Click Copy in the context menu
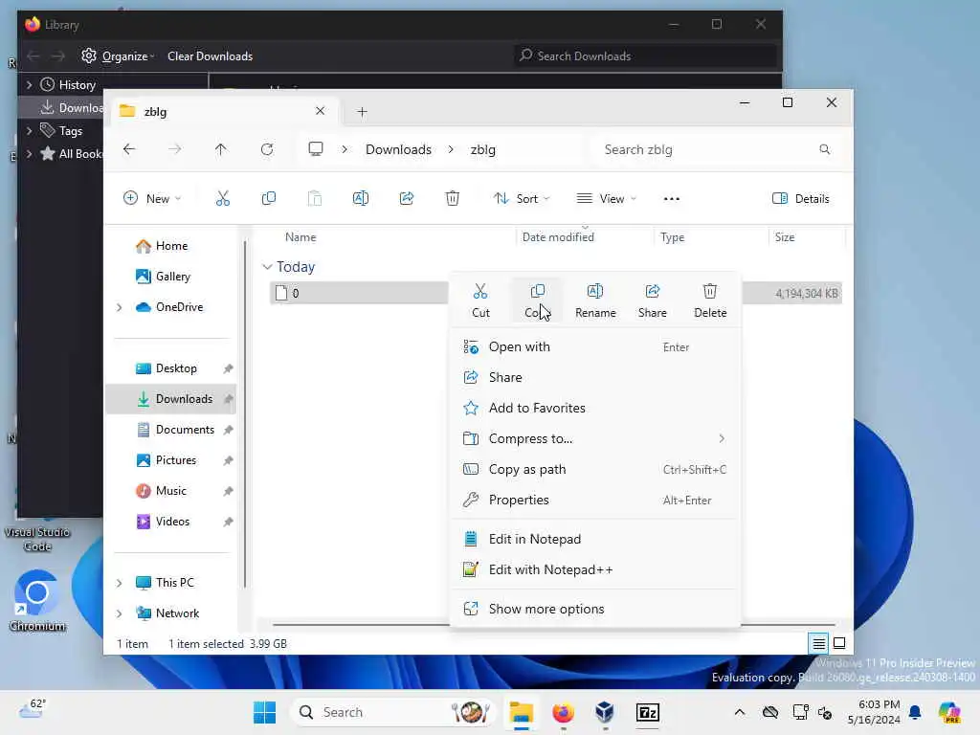This screenshot has height=735, width=980. pyautogui.click(x=537, y=300)
